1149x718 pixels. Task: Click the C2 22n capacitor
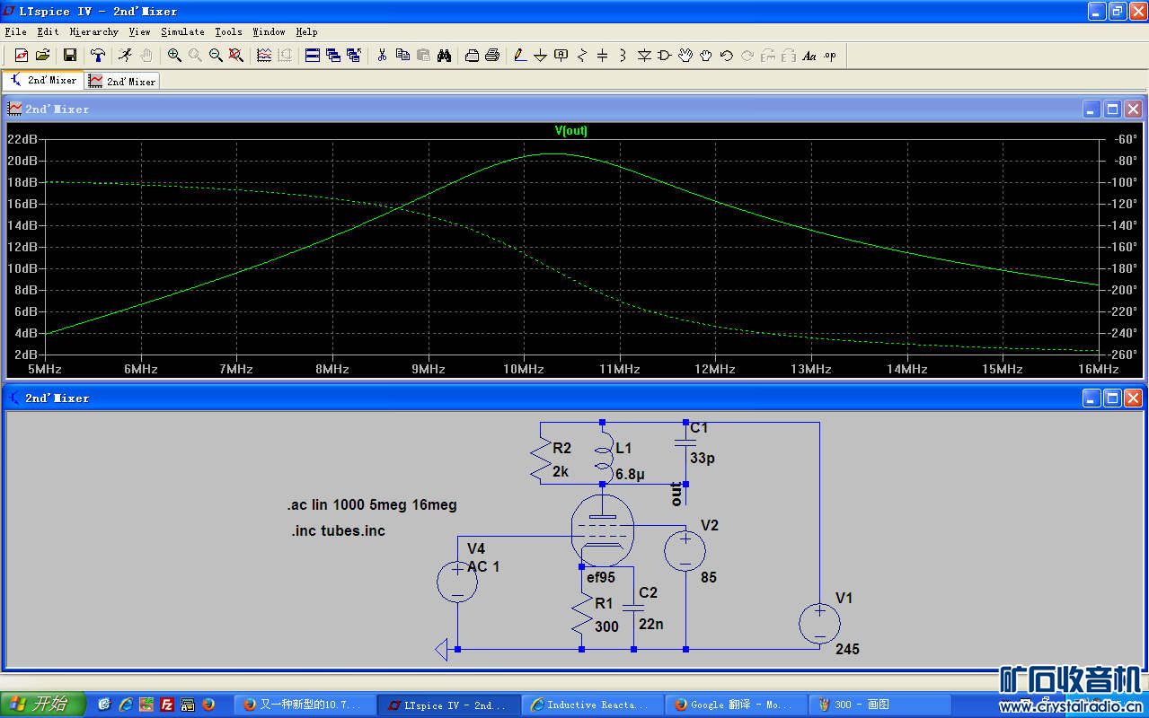pos(633,609)
